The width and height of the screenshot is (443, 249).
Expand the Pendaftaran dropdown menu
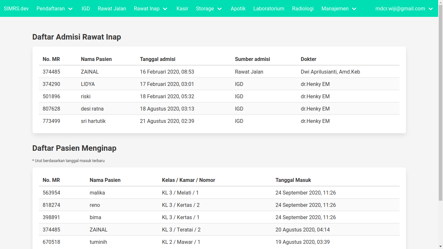coord(54,9)
